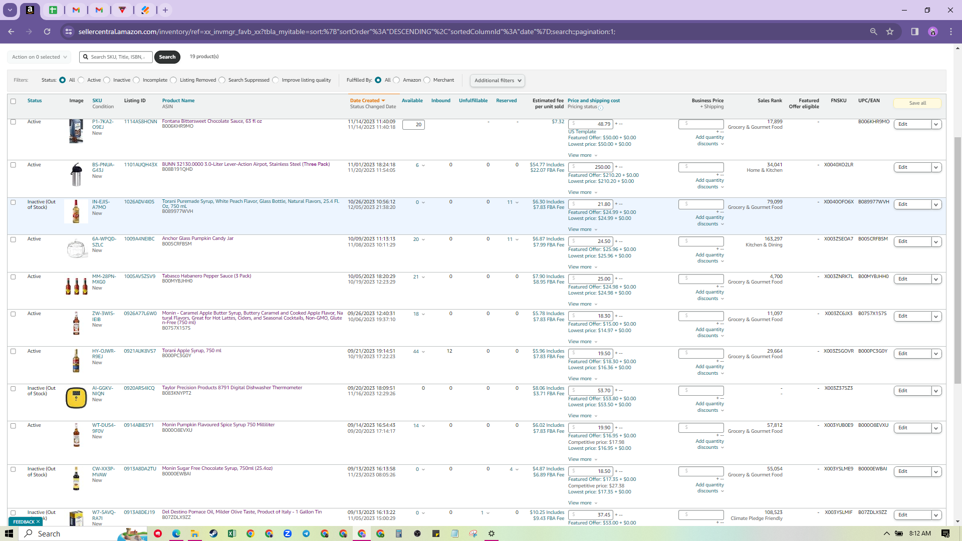Sort inventory by the Available column
This screenshot has width=962, height=541.
(412, 101)
